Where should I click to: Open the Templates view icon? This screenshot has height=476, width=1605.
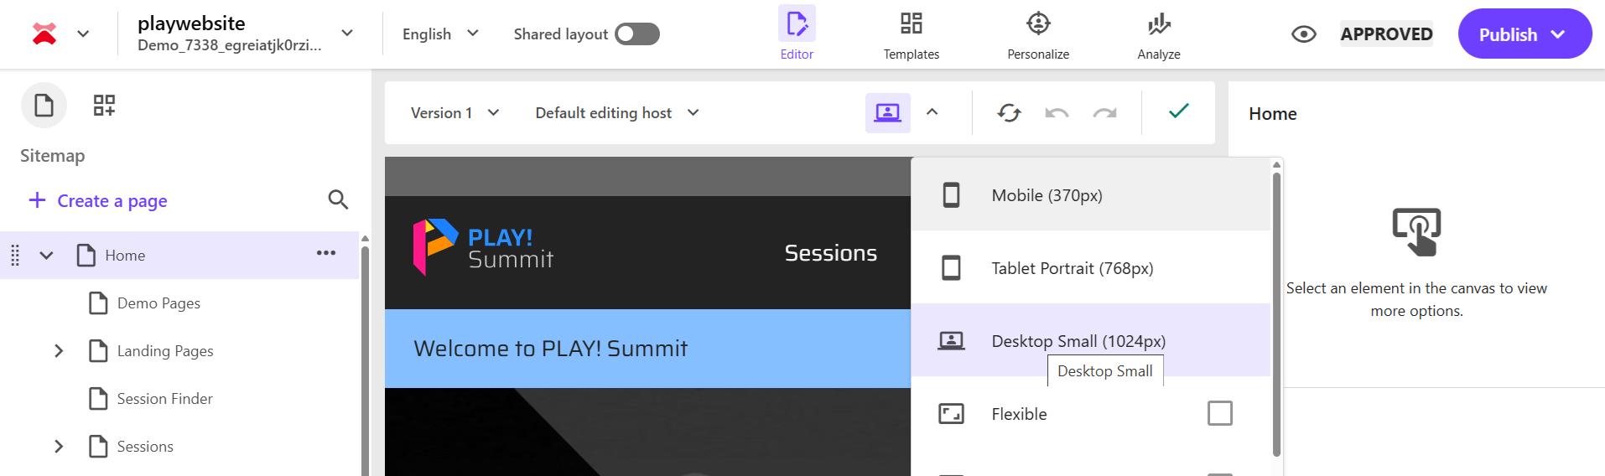911,24
